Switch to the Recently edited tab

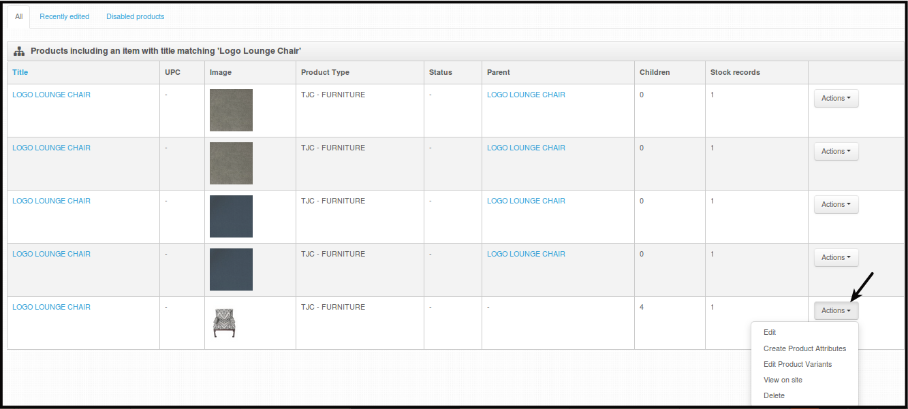(64, 16)
